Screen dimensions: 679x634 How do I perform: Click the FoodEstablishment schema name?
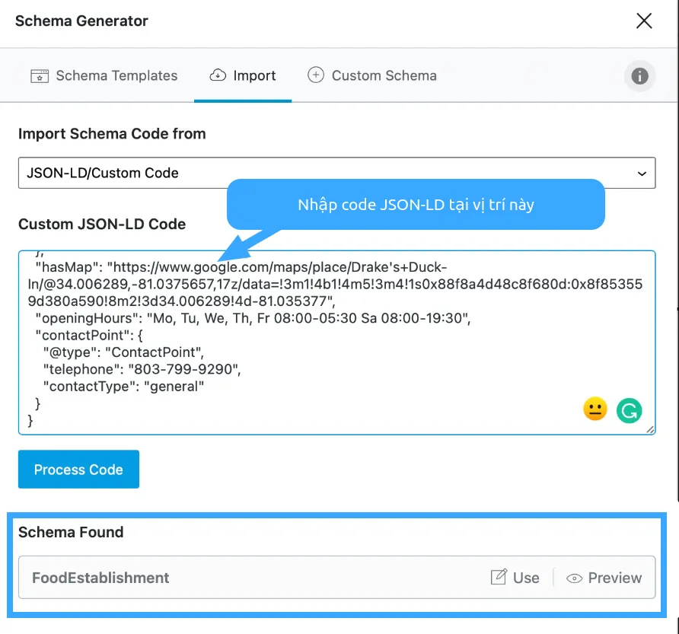(100, 578)
